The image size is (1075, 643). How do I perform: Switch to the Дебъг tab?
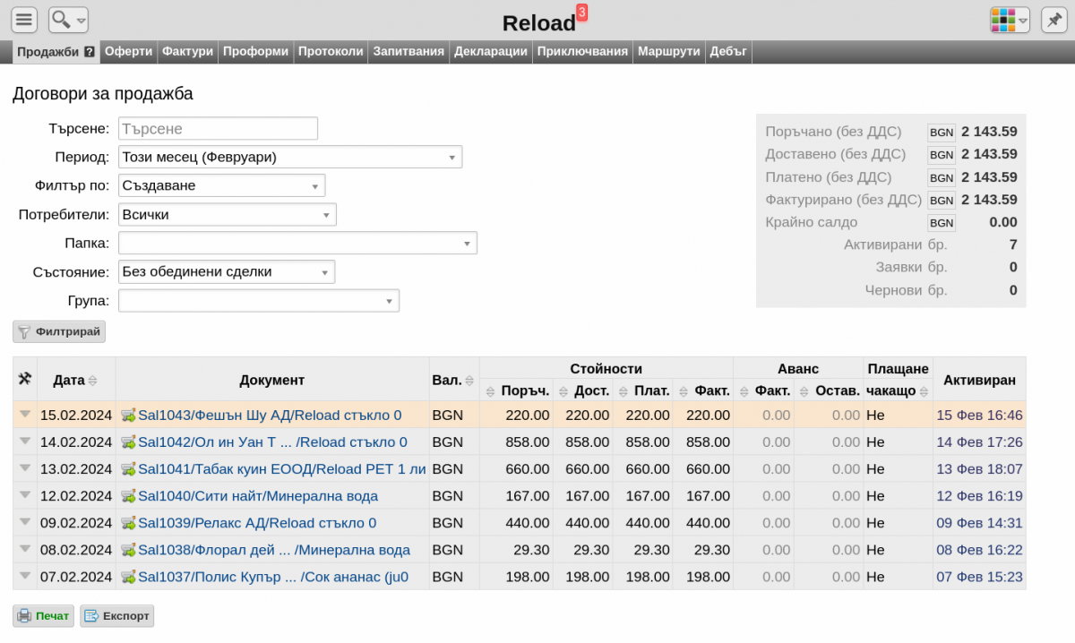point(728,52)
